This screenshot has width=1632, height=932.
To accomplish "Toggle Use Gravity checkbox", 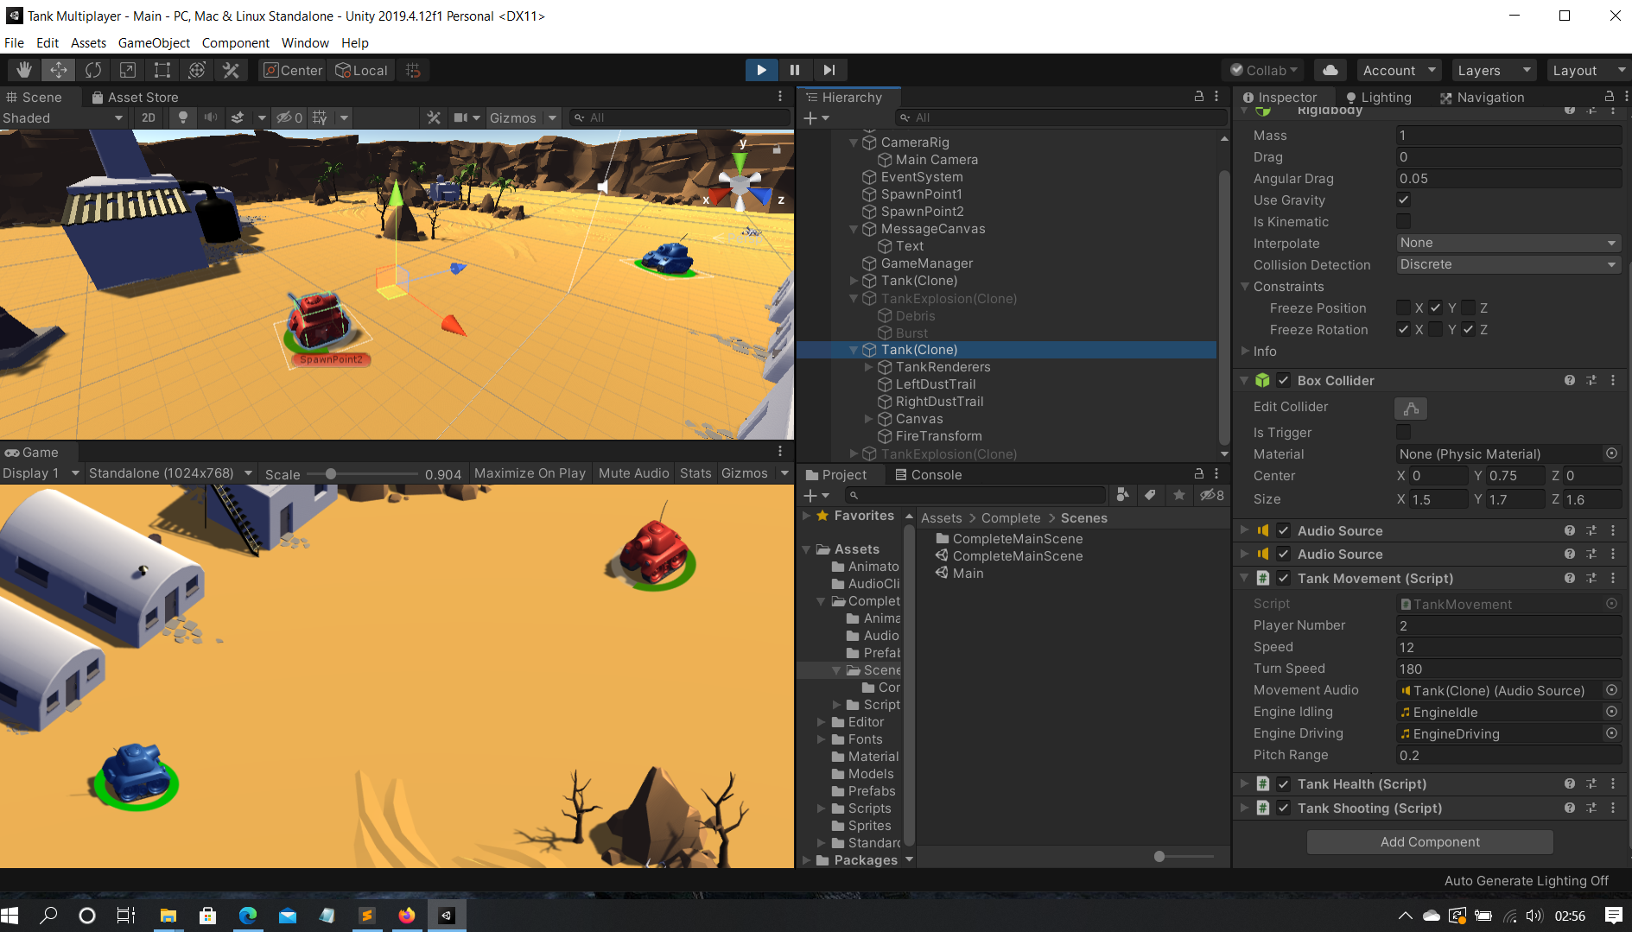I will (x=1404, y=200).
